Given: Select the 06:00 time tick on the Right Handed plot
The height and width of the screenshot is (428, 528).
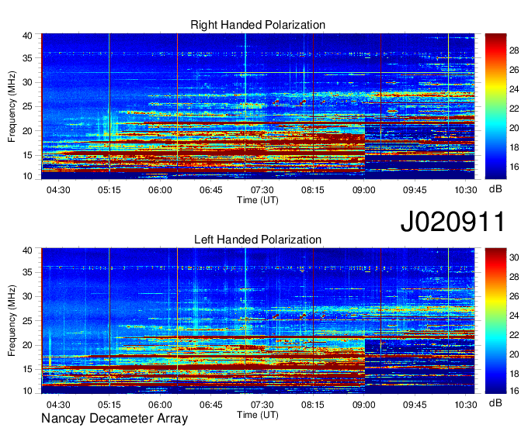Looking at the screenshot, I should (160, 190).
